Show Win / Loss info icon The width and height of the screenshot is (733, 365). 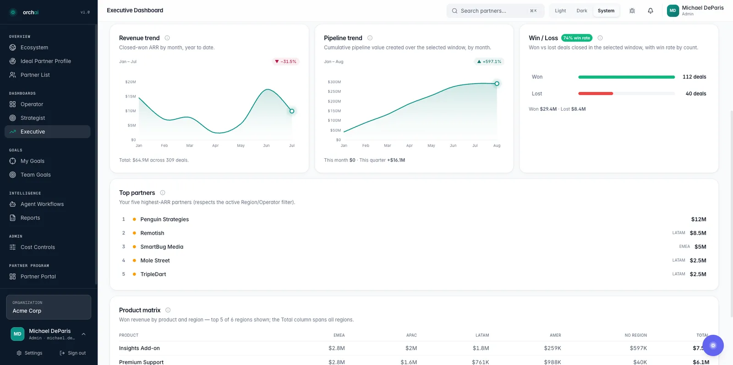[x=600, y=38]
